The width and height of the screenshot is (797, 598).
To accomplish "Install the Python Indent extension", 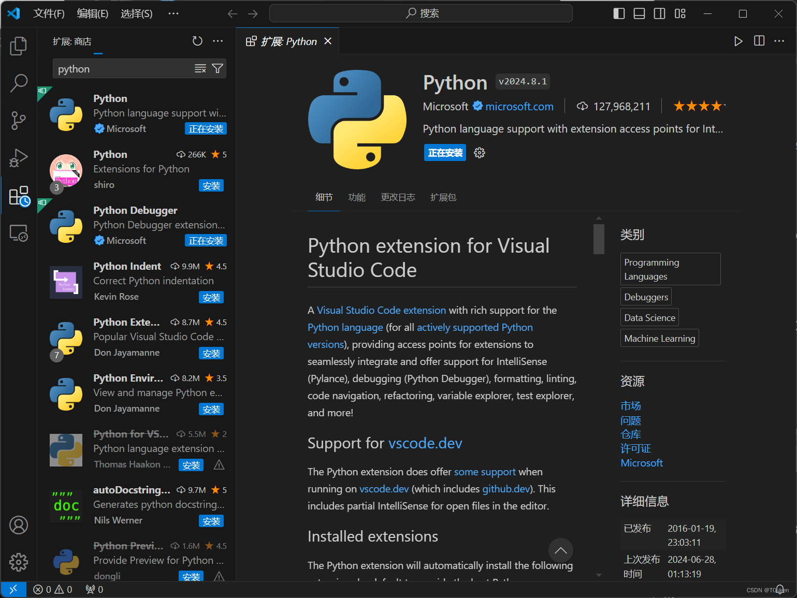I will point(211,297).
